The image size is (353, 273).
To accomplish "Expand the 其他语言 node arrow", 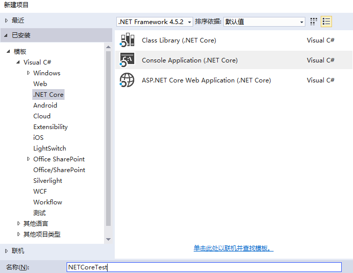I will 18,223.
